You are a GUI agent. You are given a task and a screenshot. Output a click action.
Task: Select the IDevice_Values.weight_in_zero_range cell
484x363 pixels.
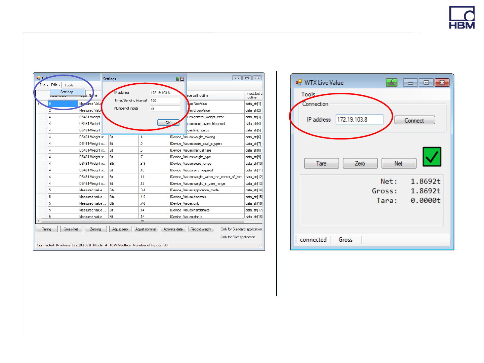point(207,184)
